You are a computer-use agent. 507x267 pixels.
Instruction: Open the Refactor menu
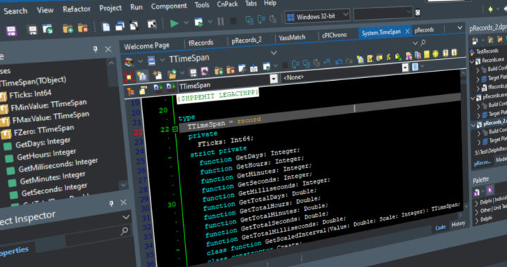[x=77, y=9]
